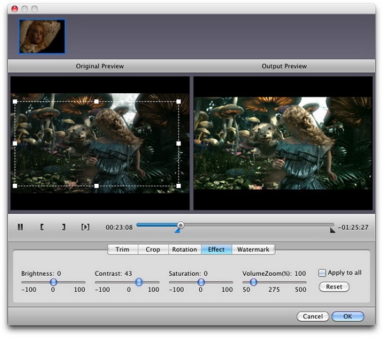The width and height of the screenshot is (383, 337).
Task: Confirm changes with OK button
Action: [x=348, y=317]
